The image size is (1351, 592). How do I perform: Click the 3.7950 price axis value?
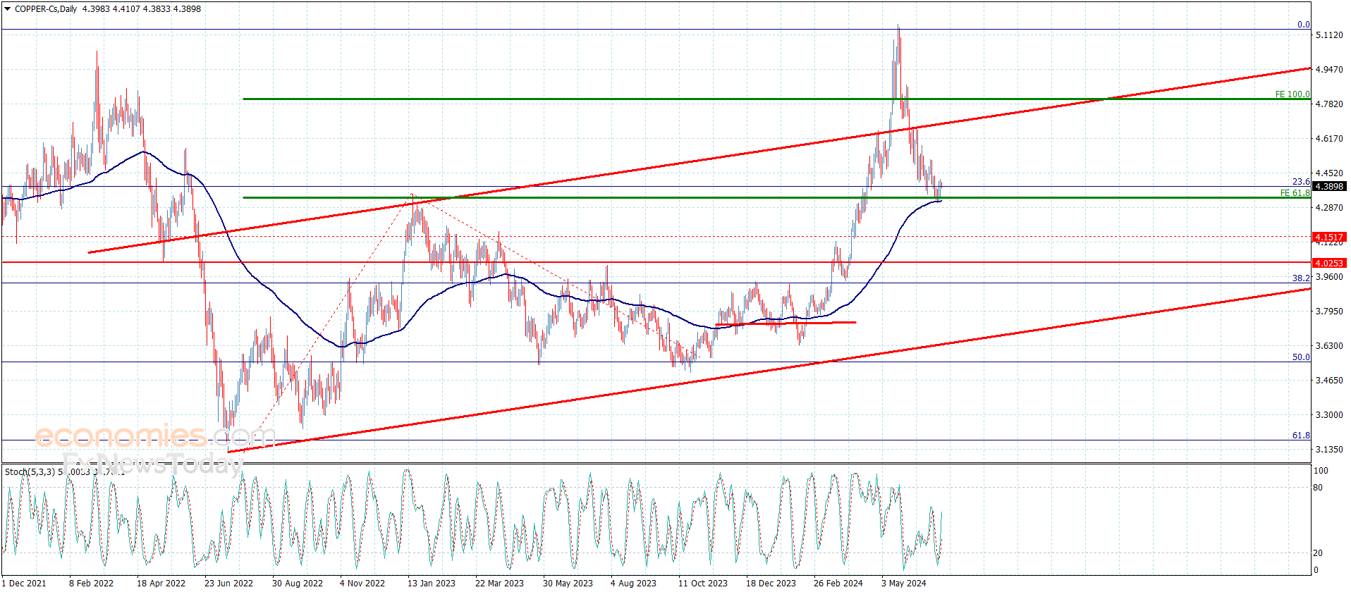coord(1329,312)
